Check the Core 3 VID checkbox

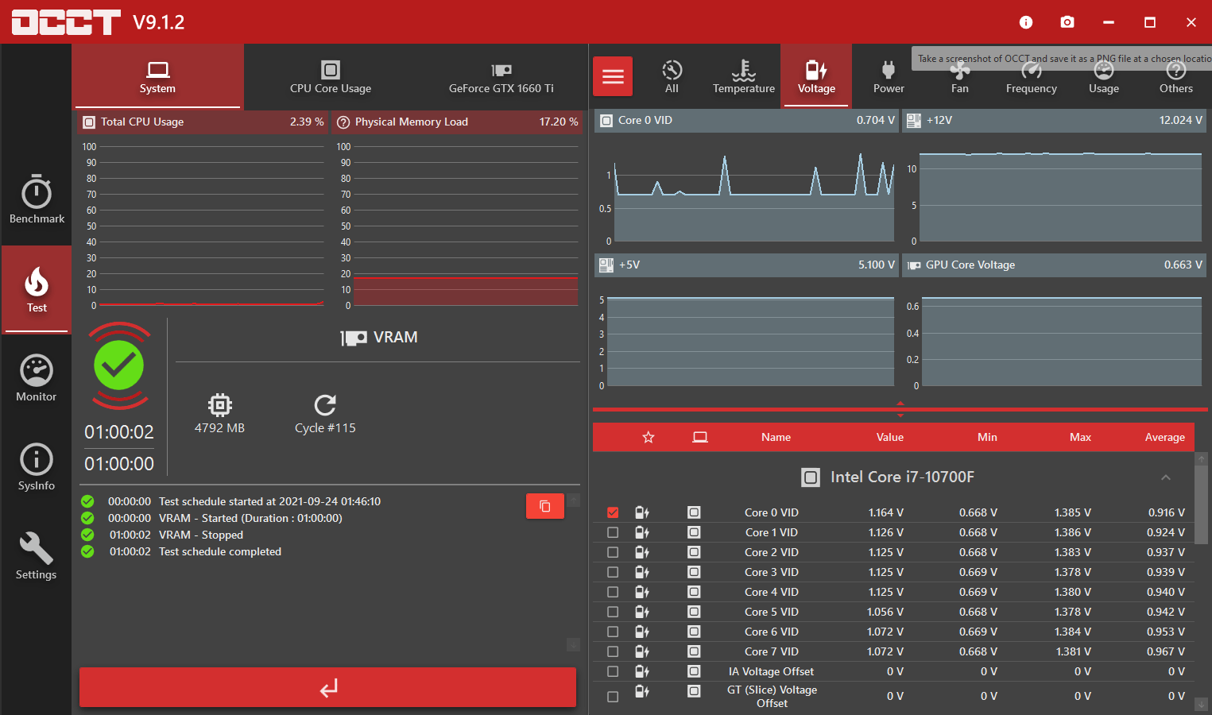(x=613, y=572)
